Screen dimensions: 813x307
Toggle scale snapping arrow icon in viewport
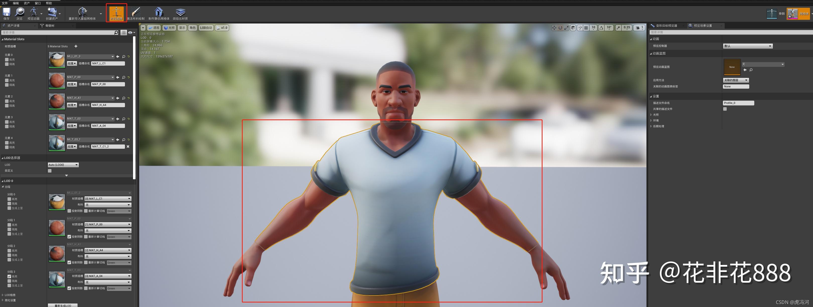618,28
